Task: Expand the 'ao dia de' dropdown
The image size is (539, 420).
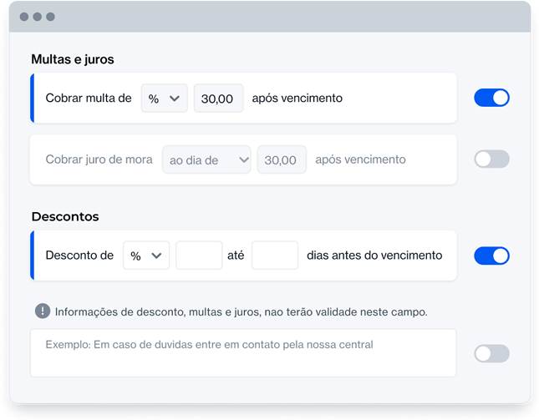Action: coord(206,159)
